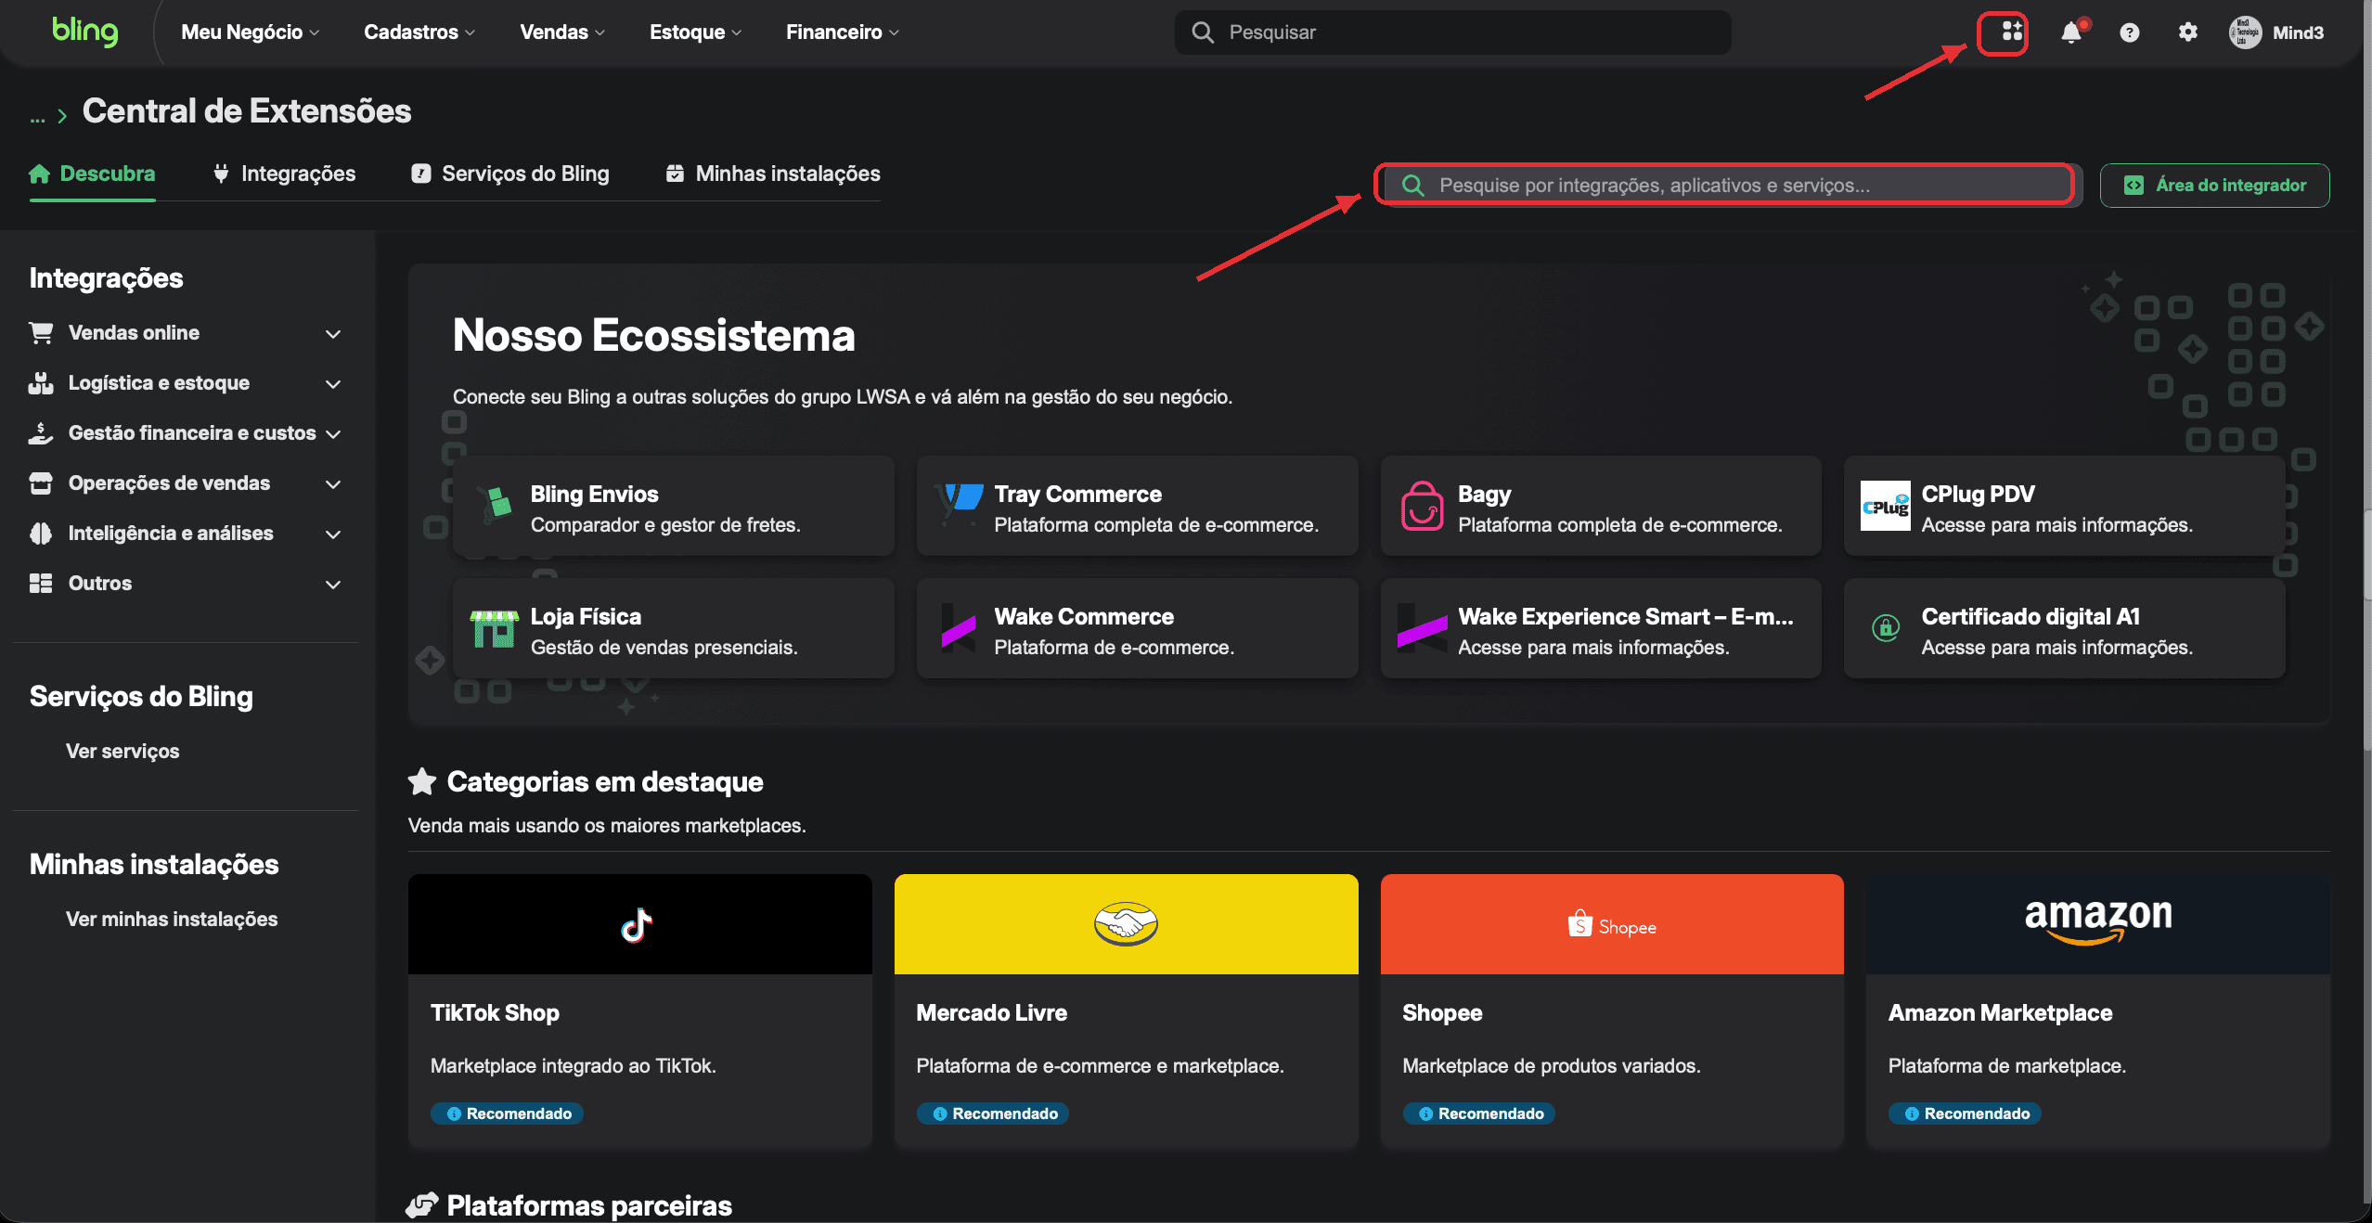Viewport: 2372px width, 1223px height.
Task: Expand Inteligência e análises category
Action: coord(186,534)
